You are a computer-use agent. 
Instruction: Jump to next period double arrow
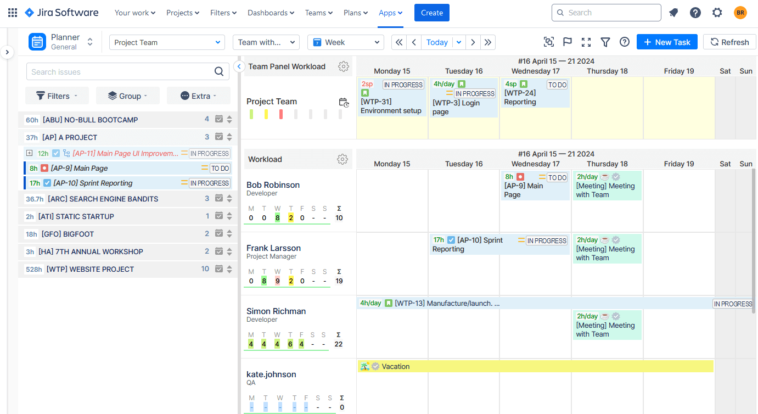coord(488,42)
